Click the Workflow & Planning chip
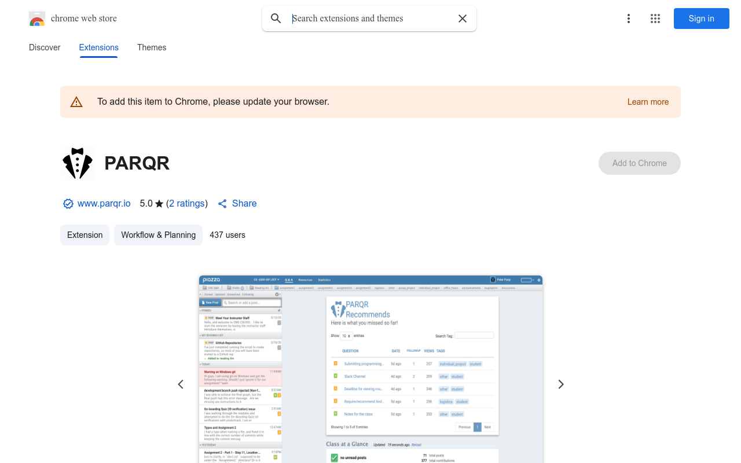The height and width of the screenshot is (463, 741). (159, 235)
